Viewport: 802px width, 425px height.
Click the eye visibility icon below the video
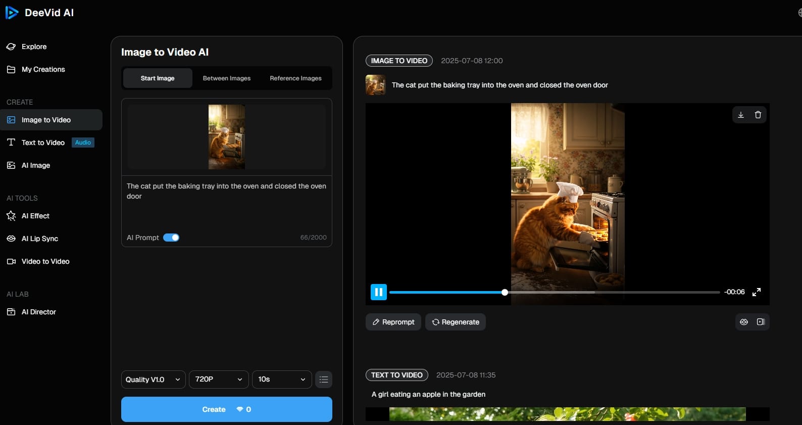[x=744, y=322]
